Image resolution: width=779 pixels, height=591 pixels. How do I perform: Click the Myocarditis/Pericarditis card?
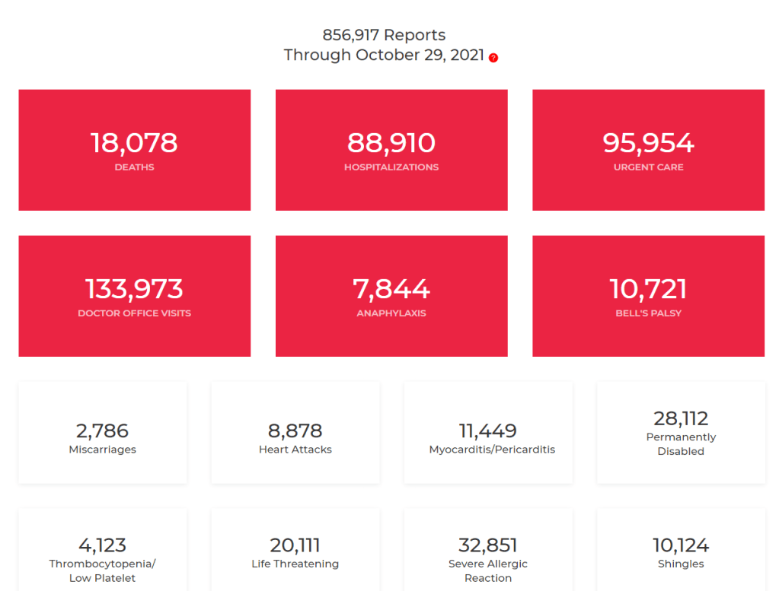(488, 433)
